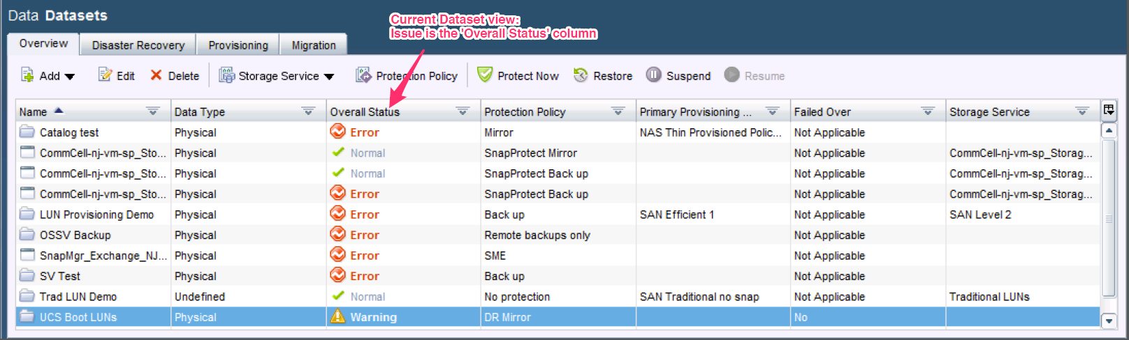The width and height of the screenshot is (1129, 340).
Task: Go to the Migration tab
Action: [x=314, y=45]
